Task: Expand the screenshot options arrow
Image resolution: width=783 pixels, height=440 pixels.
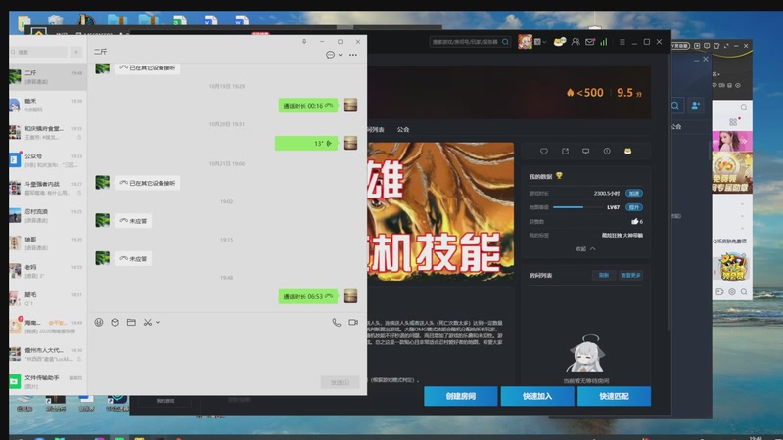Action: point(158,323)
